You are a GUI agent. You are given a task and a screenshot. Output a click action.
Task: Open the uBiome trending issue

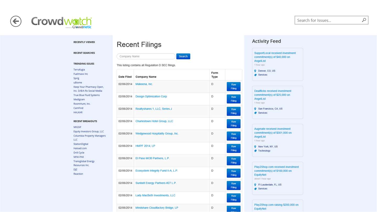tap(77, 82)
